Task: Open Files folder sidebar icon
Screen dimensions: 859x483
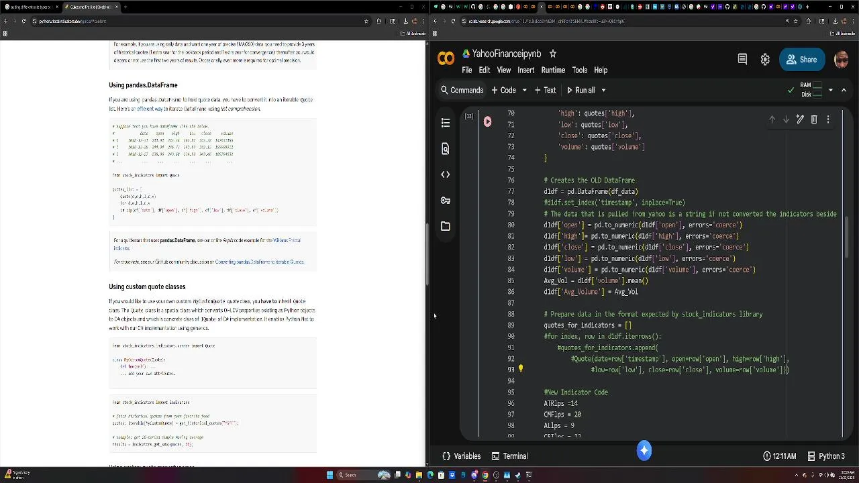Action: tap(446, 226)
